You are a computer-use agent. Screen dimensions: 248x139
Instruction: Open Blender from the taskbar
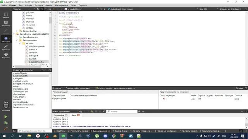(x=55, y=136)
